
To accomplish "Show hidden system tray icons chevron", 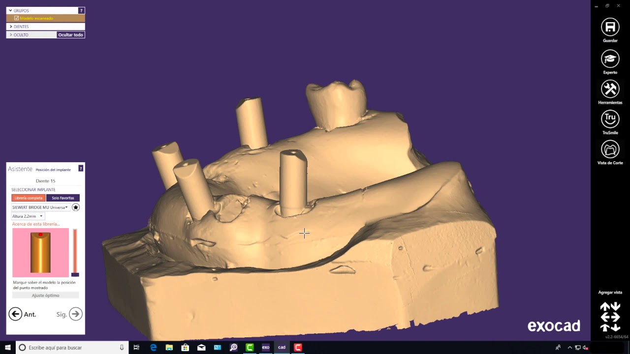I will [x=570, y=348].
